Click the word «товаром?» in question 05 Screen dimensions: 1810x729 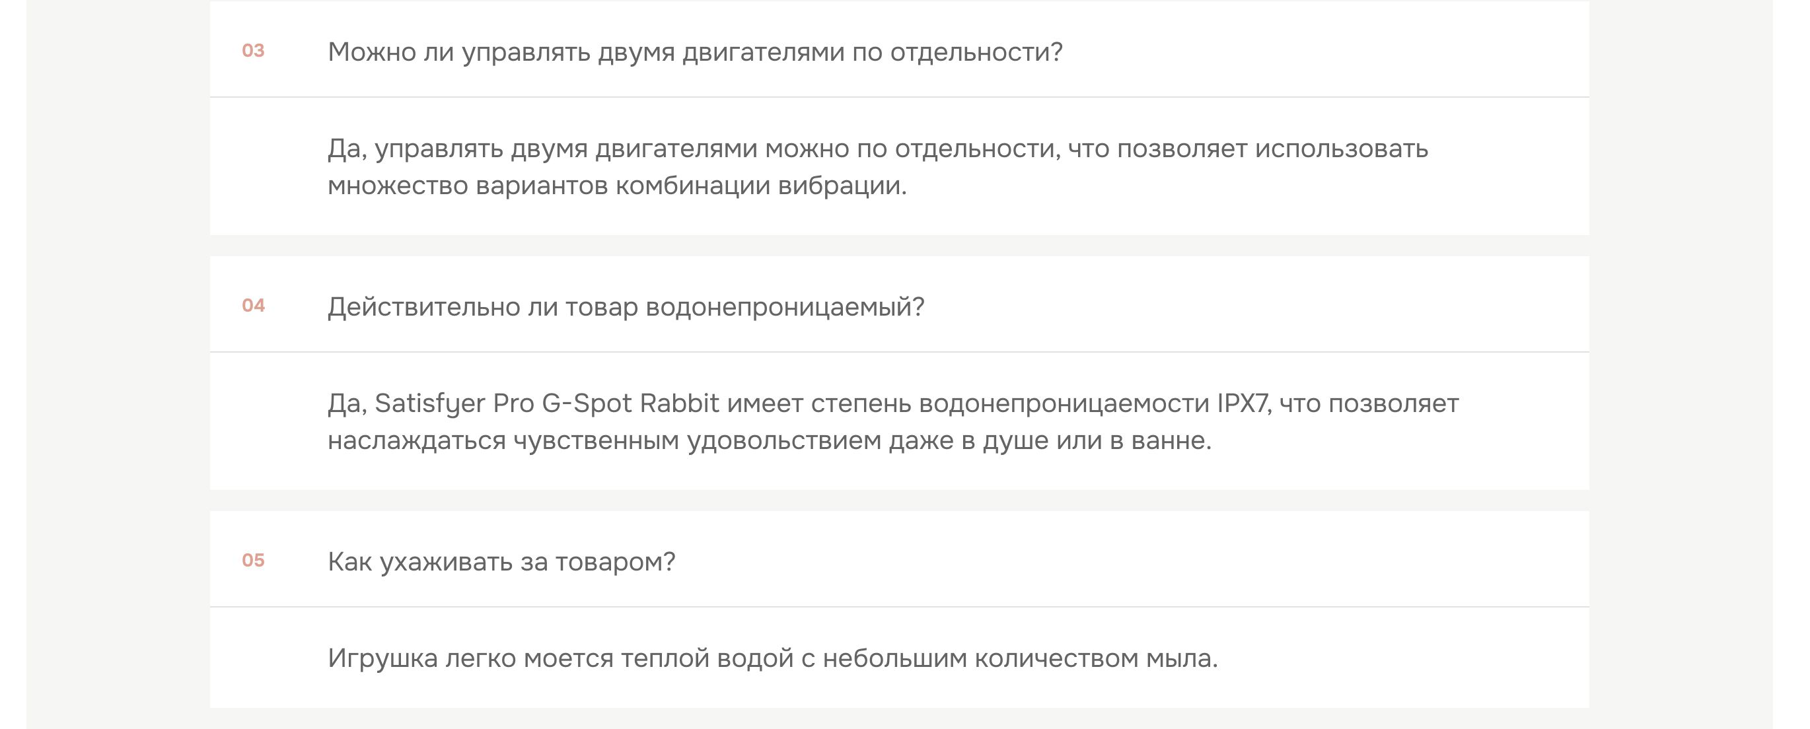point(615,562)
